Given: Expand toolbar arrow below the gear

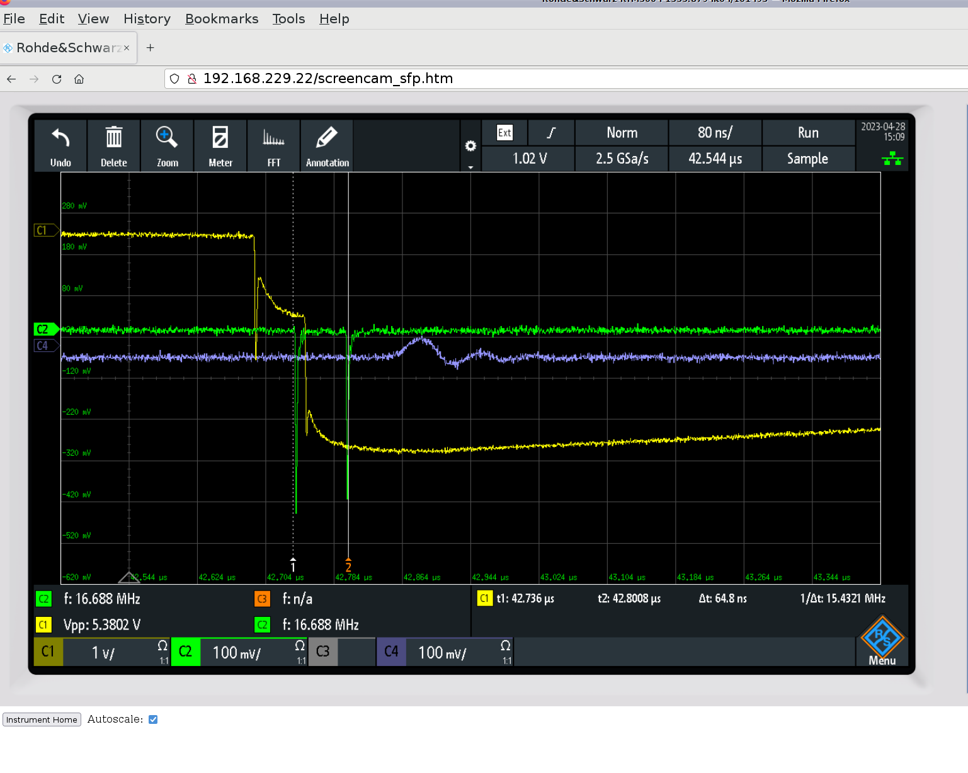Looking at the screenshot, I should (x=470, y=167).
